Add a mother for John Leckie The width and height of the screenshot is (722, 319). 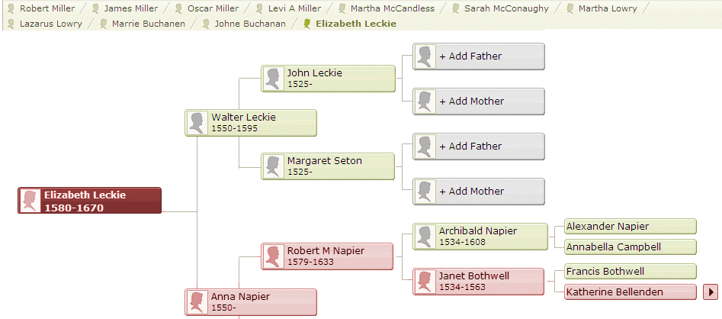coord(480,101)
